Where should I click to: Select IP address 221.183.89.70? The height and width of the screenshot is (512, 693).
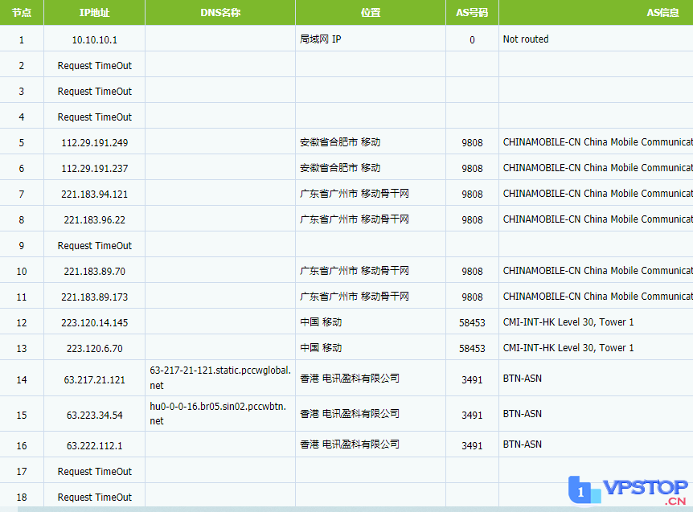pos(95,271)
